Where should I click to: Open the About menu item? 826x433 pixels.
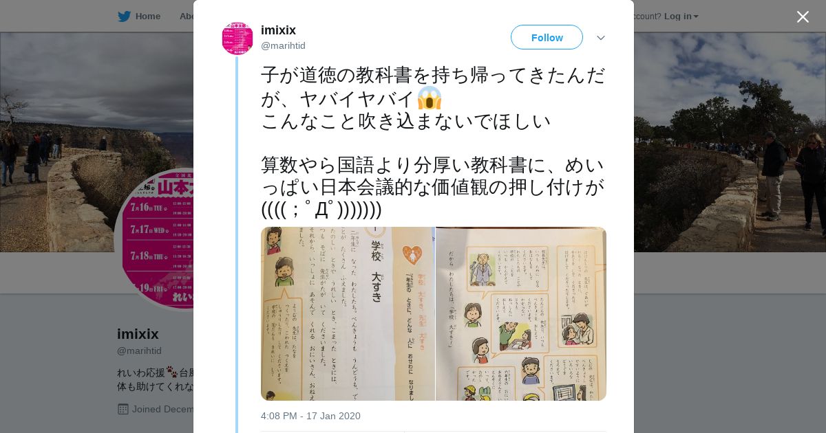tap(187, 16)
